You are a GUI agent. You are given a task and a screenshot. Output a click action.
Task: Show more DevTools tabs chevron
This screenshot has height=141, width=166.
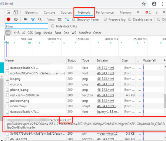click(138, 12)
